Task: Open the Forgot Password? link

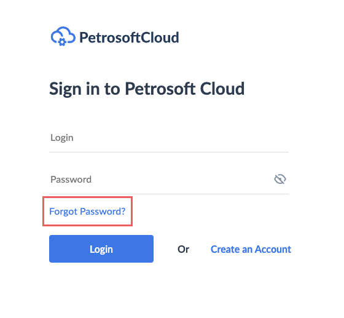Action: [87, 211]
